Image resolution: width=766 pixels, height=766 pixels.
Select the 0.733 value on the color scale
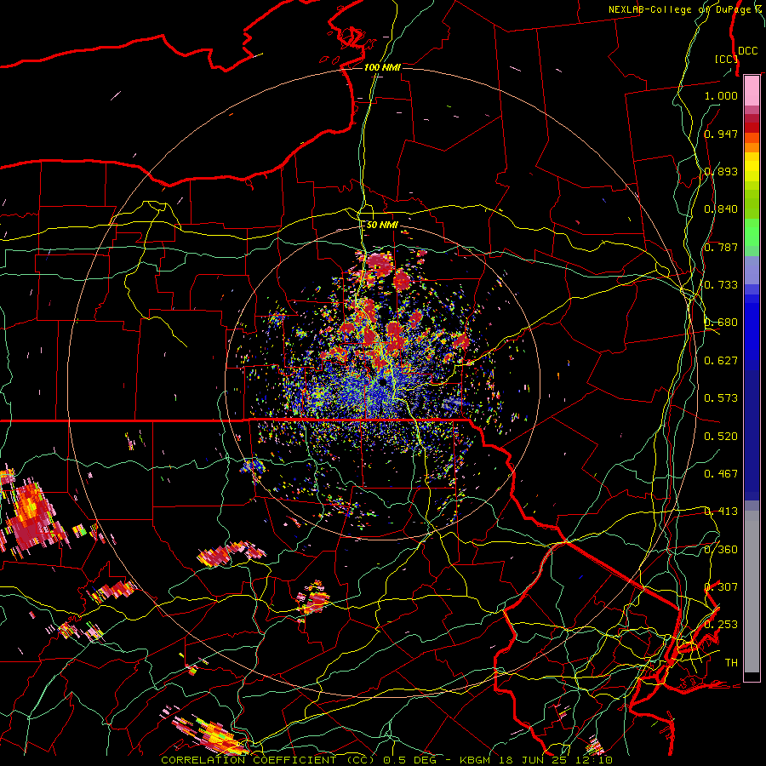coord(721,285)
